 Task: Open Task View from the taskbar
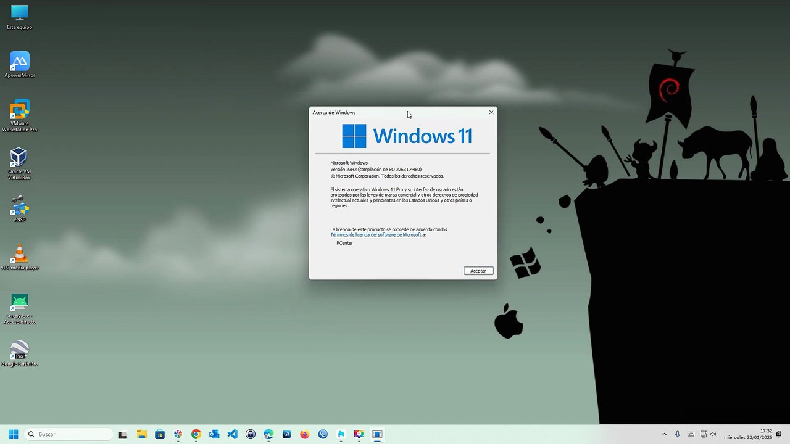coord(123,434)
